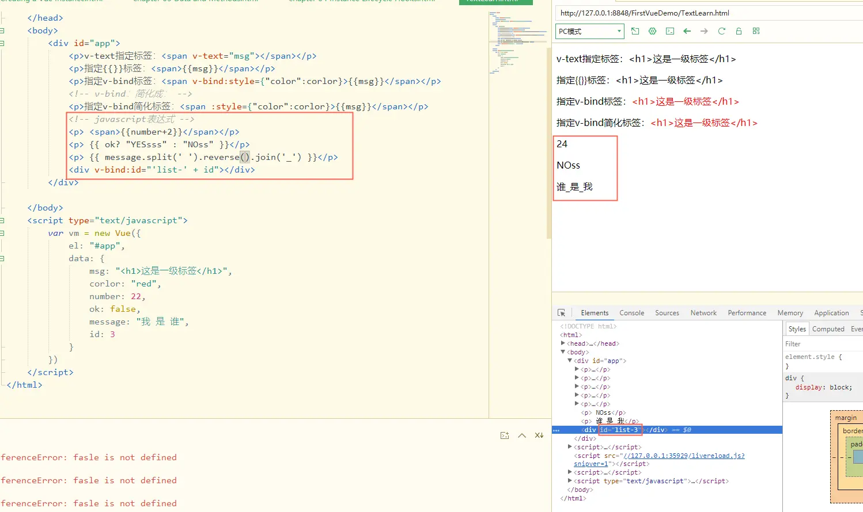Click the element.style rule in Styles
The image size is (863, 512).
coord(813,357)
